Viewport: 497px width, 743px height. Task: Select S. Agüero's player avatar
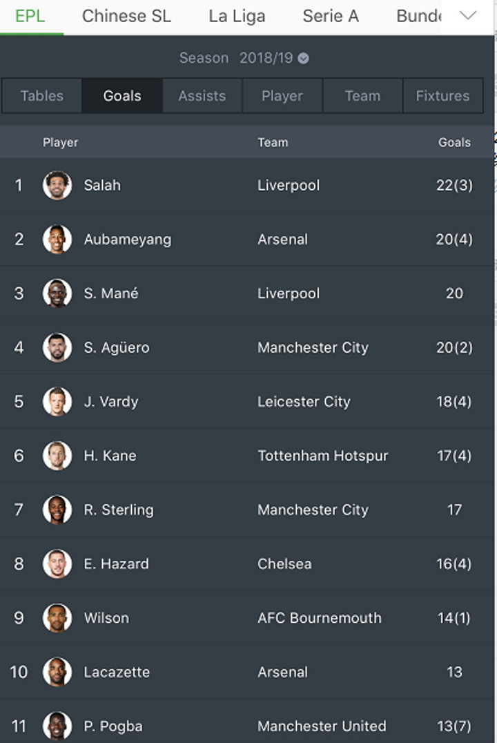tap(57, 347)
